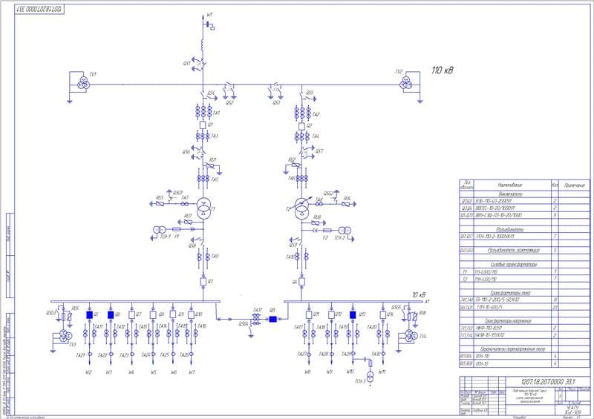
Task: Click the T2 power transformer symbol
Action: [301, 208]
